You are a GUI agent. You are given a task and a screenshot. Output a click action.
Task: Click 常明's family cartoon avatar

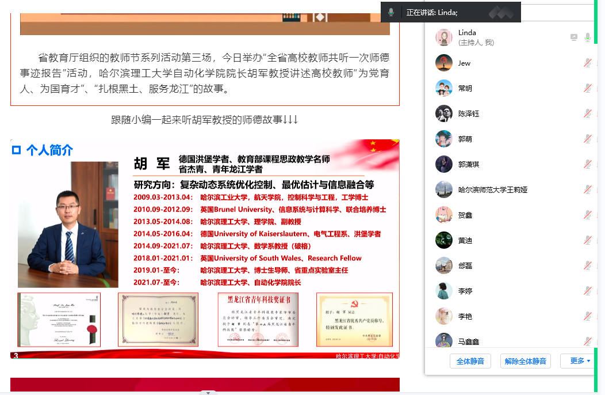[444, 88]
